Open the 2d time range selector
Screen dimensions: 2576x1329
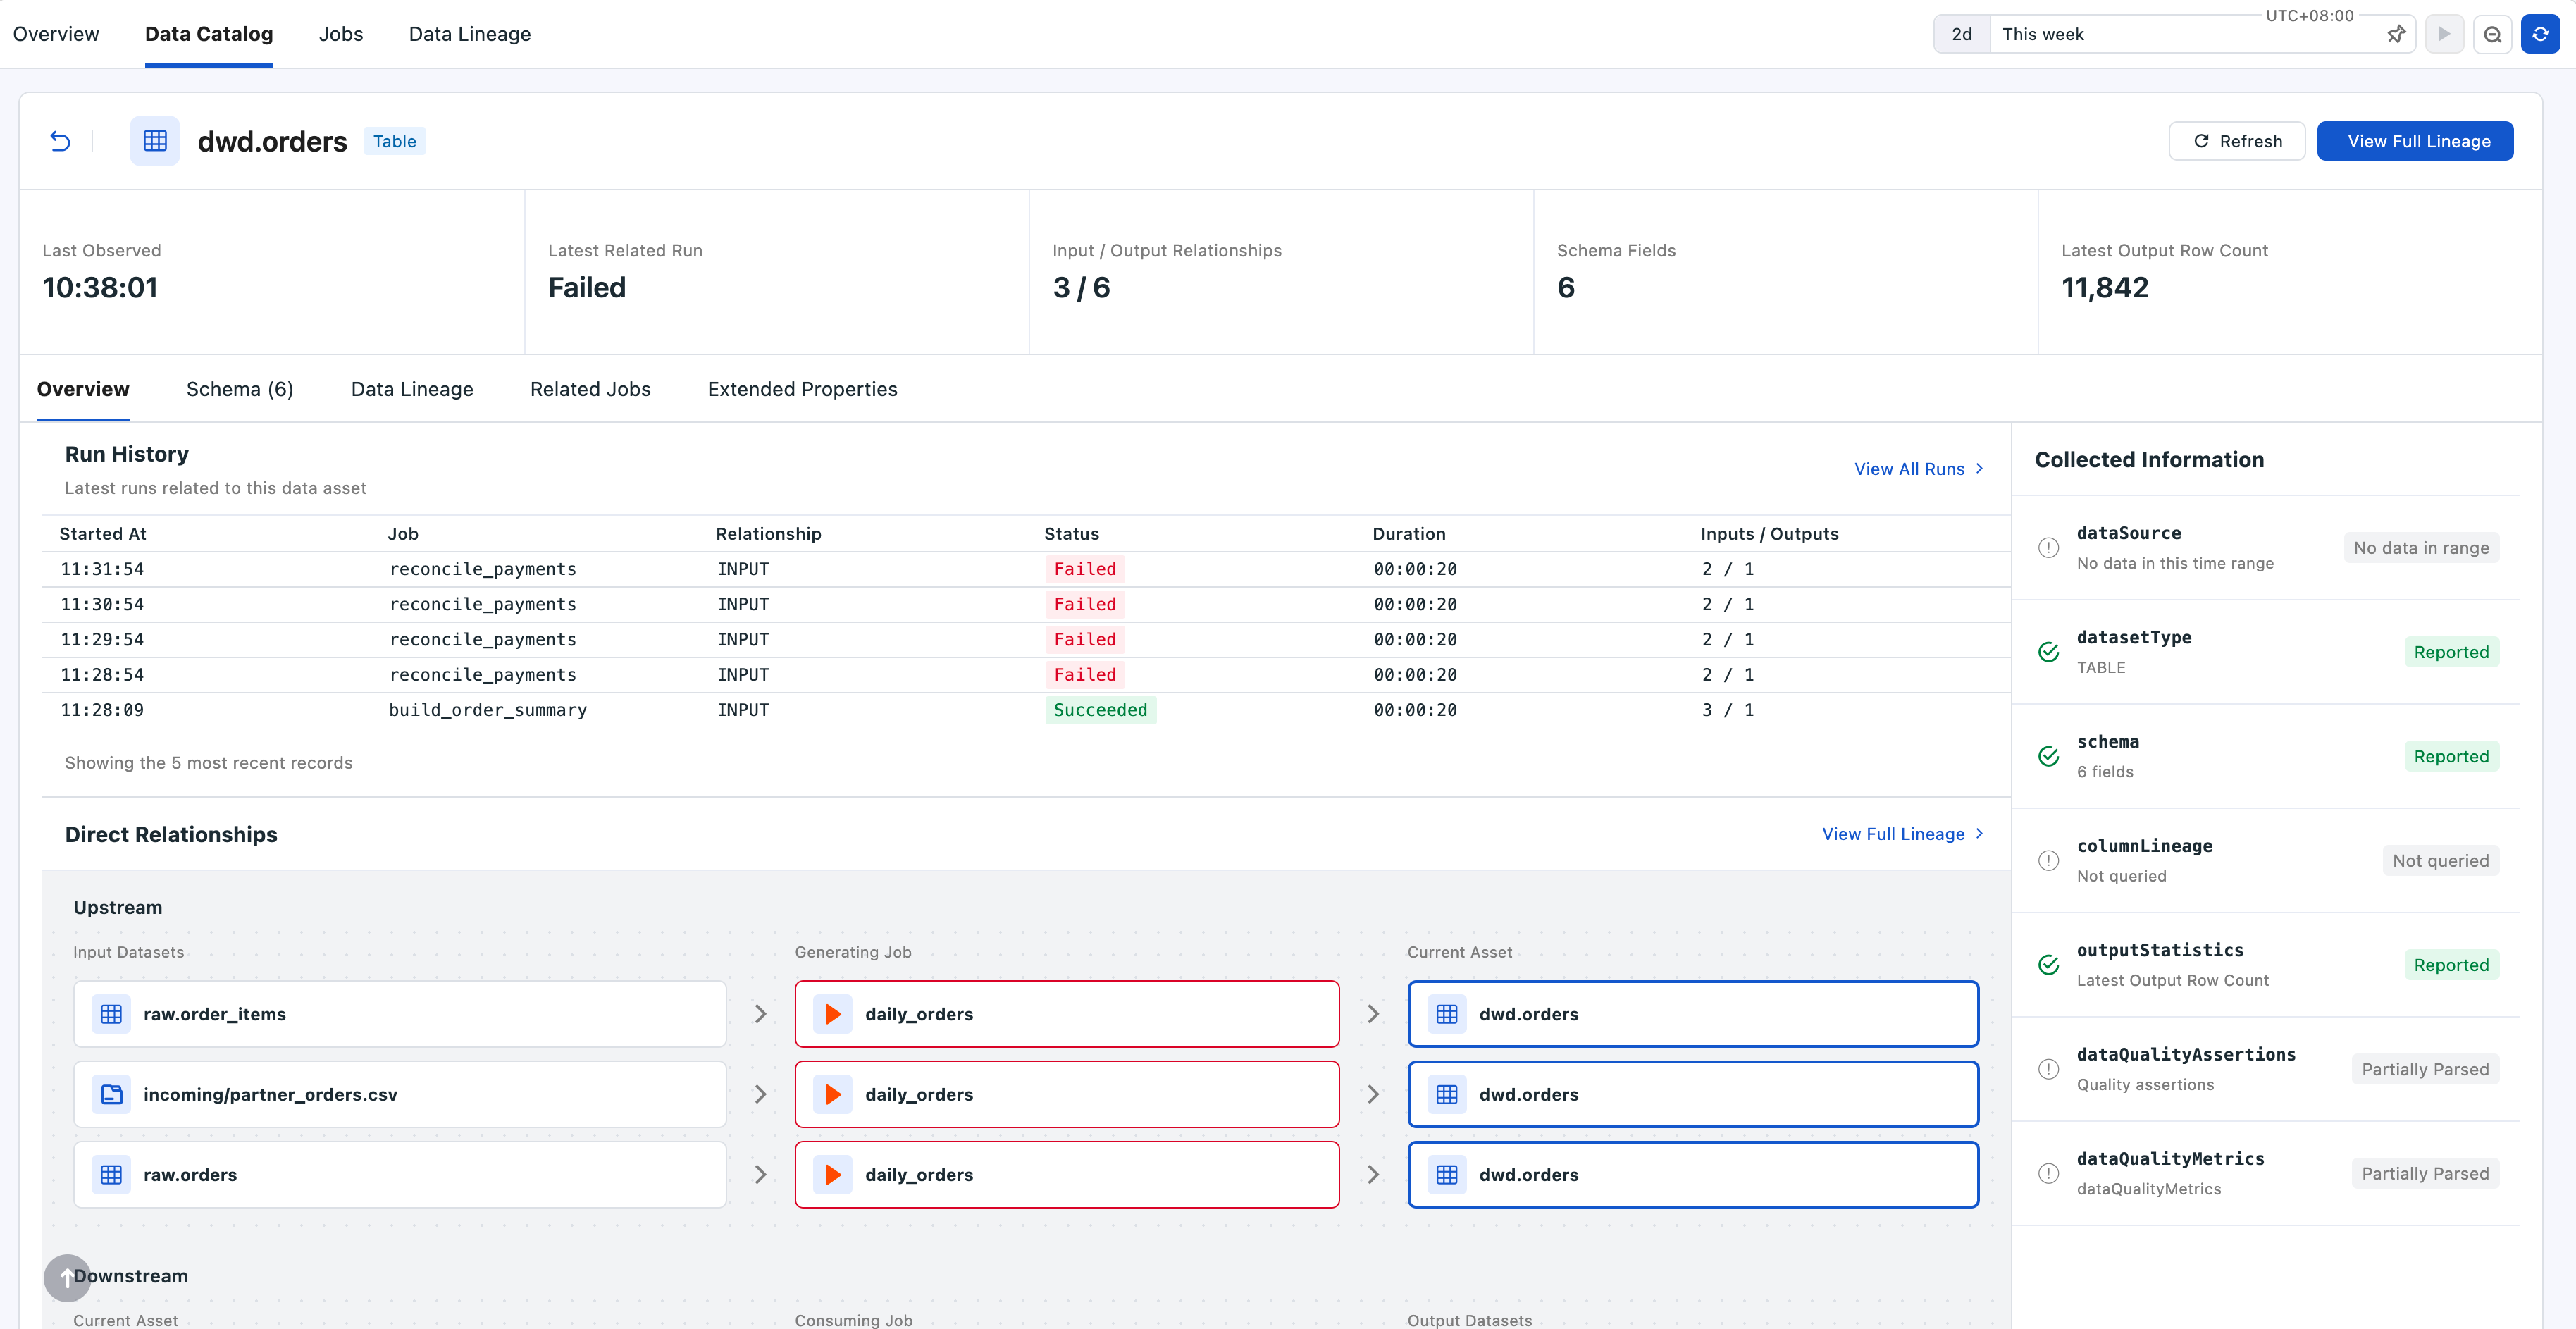tap(1962, 34)
